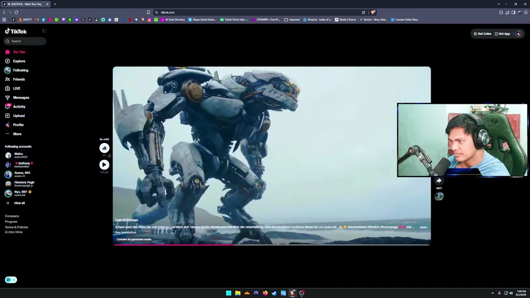The image size is (530, 298).
Task: Open the video's sound disc
Action: [439, 196]
